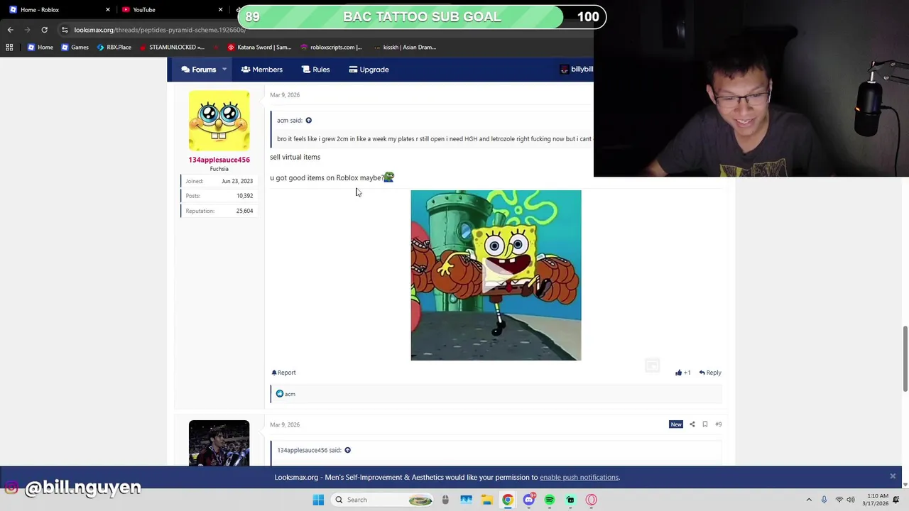
Task: Open post #9 permalink
Action: pos(718,424)
